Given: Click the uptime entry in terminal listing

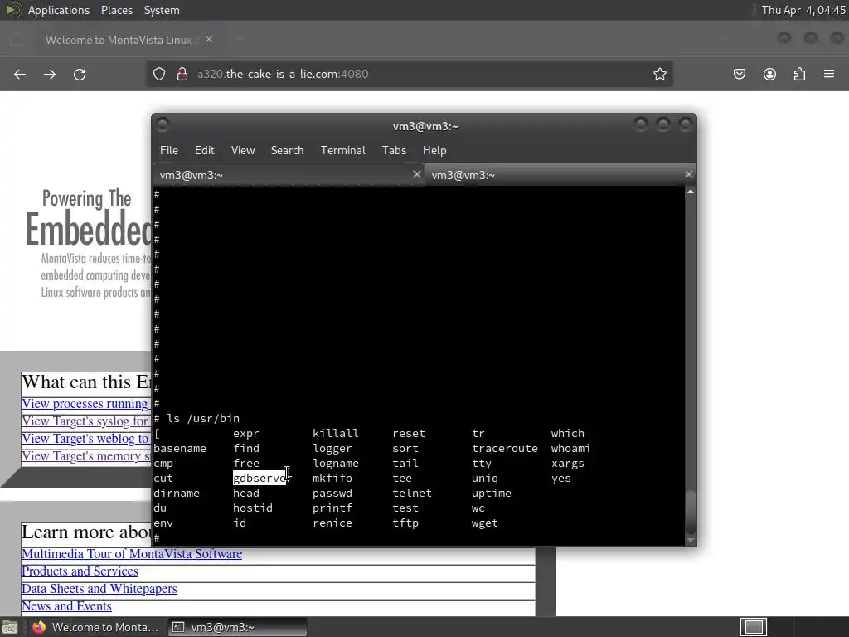Looking at the screenshot, I should coord(491,493).
